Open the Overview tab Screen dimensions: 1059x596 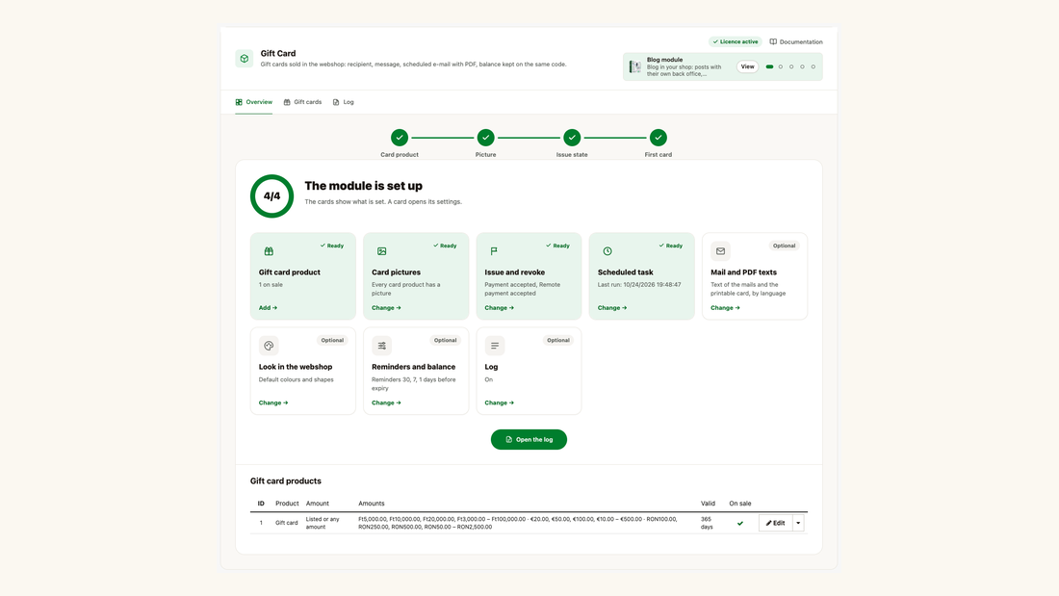pos(254,102)
